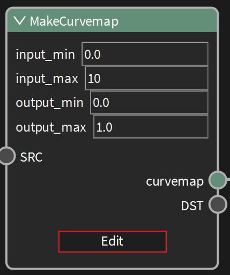
Task: Click the output_min parameter label
Action: click(50, 103)
